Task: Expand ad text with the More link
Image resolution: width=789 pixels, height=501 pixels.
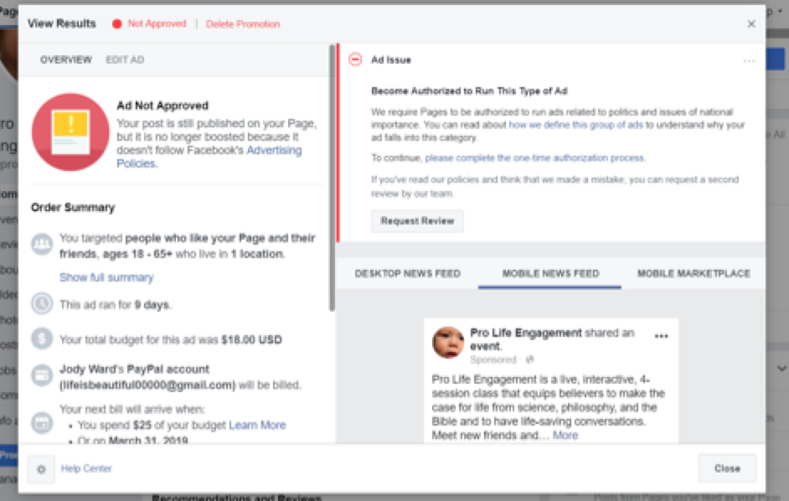Action: click(x=565, y=435)
